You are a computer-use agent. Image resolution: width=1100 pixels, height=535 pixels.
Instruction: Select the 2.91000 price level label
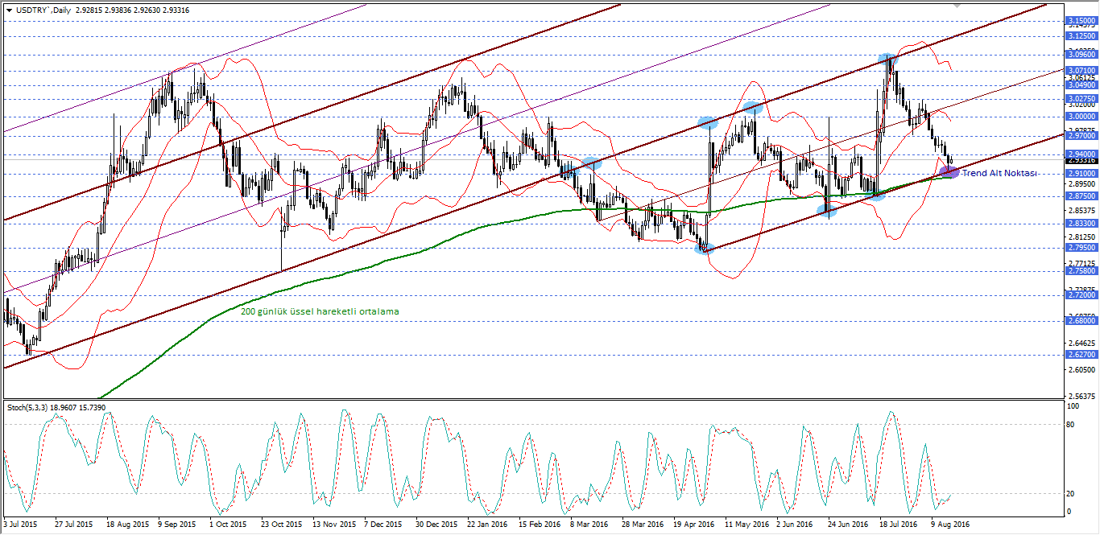click(x=1081, y=173)
